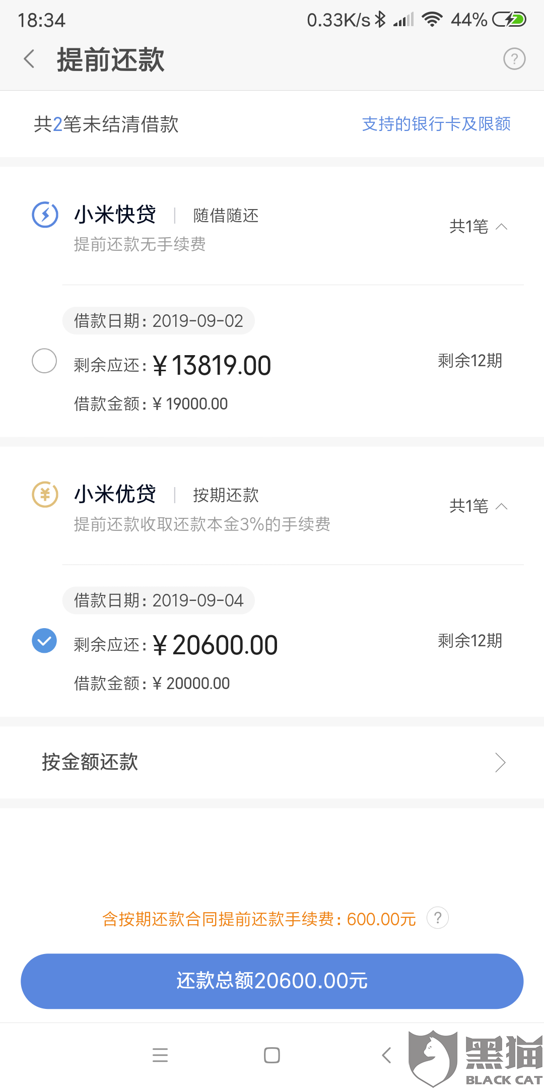Open 支持的银行卡及限额 link
Viewport: 544px width, 1088px height.
click(436, 124)
